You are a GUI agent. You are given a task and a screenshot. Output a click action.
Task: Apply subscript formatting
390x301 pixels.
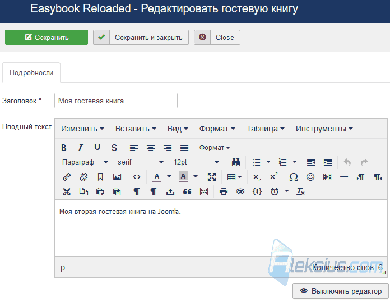[257, 177]
